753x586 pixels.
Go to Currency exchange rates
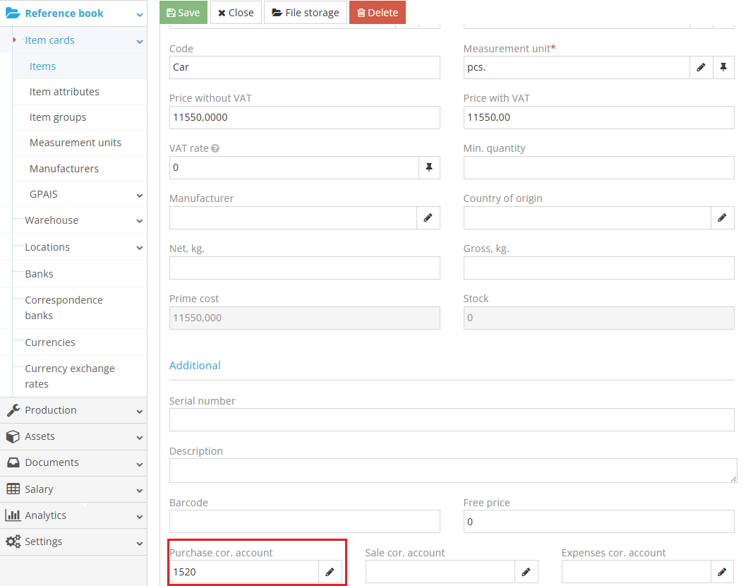coord(69,376)
